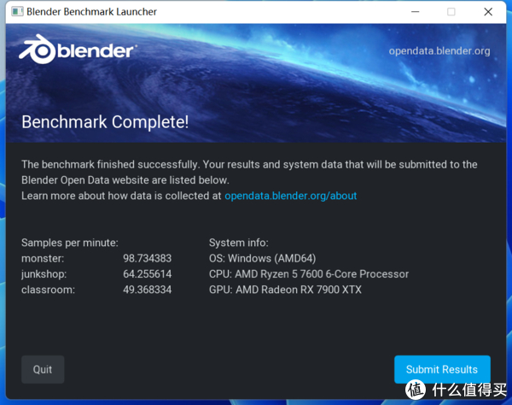Image resolution: width=512 pixels, height=405 pixels.
Task: Click opendata.blender.org text in banner
Action: 439,51
